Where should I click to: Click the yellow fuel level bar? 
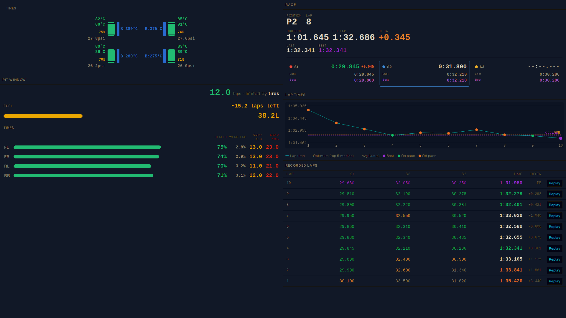(x=43, y=116)
